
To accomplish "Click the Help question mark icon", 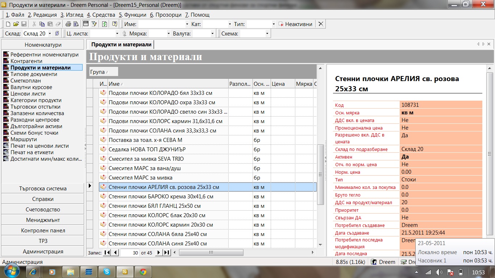I will [x=115, y=24].
